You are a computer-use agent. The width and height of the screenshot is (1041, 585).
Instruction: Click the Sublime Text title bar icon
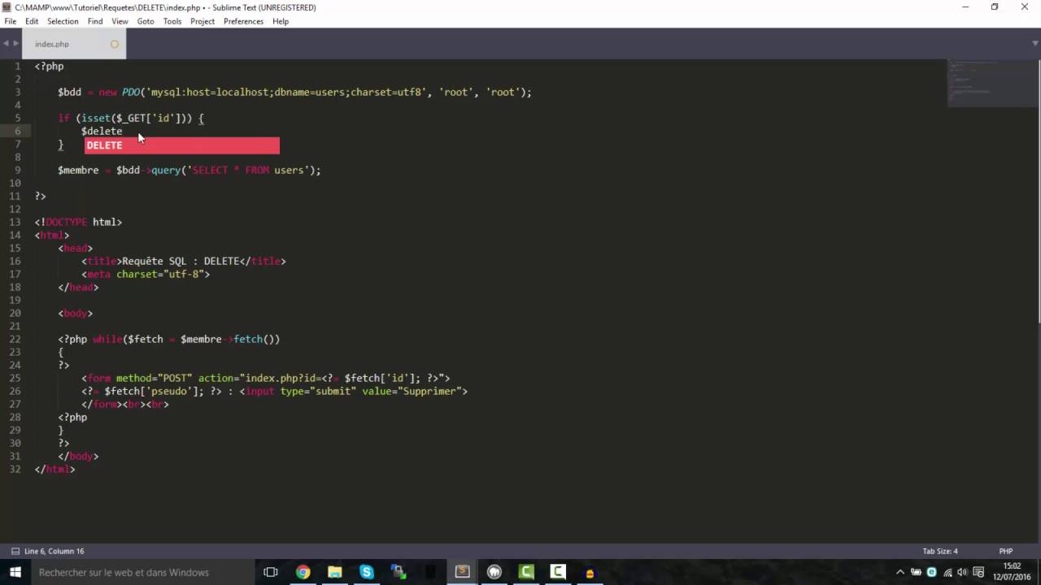pos(7,7)
